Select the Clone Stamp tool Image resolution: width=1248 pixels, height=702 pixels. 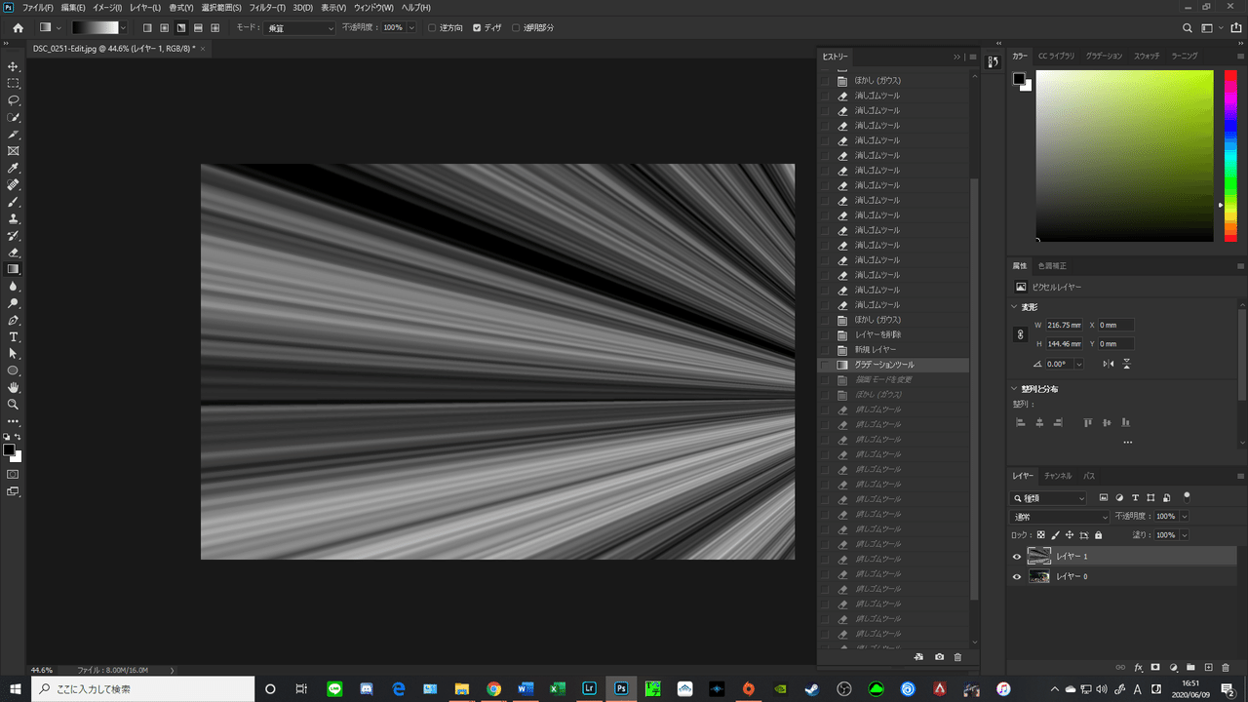pos(14,219)
